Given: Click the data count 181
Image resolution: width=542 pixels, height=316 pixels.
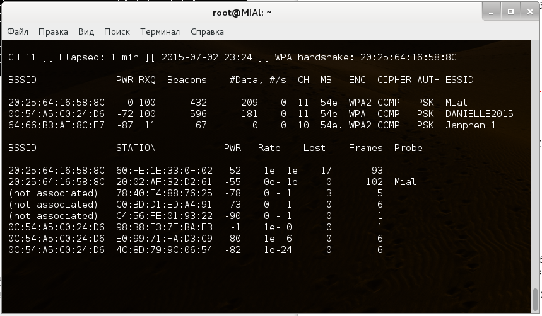Looking at the screenshot, I should 250,114.
